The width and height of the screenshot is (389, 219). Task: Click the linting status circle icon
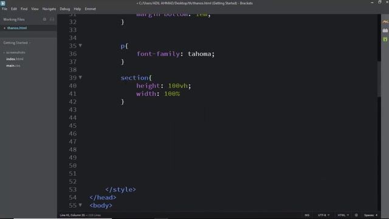(356, 215)
